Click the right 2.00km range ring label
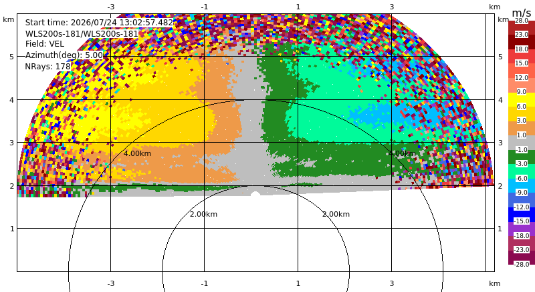The width and height of the screenshot is (535, 292). (336, 214)
